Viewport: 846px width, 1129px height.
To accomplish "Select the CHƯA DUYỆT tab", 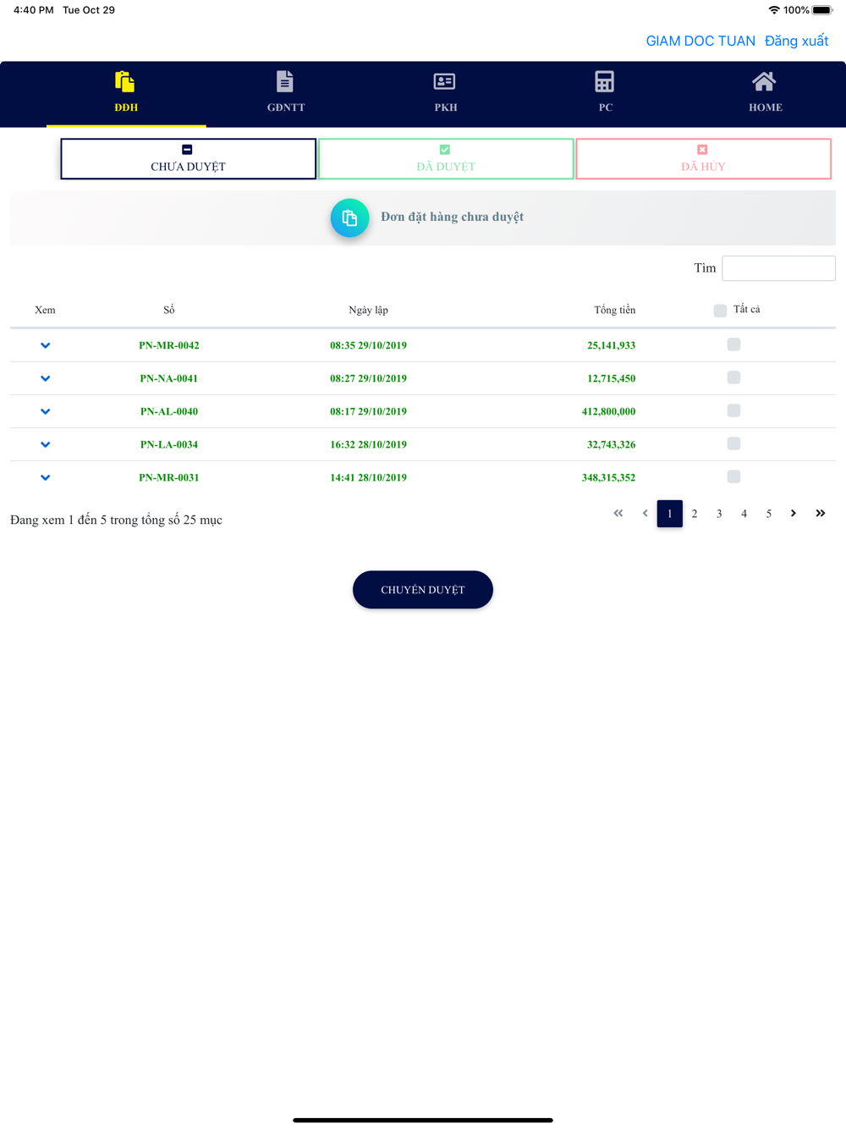I will [189, 159].
